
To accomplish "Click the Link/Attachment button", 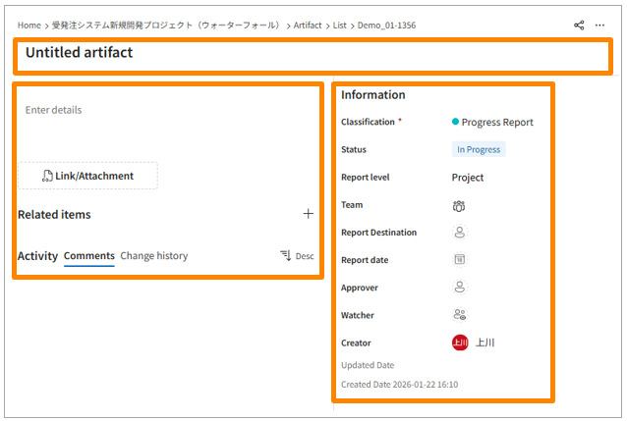I will [87, 176].
